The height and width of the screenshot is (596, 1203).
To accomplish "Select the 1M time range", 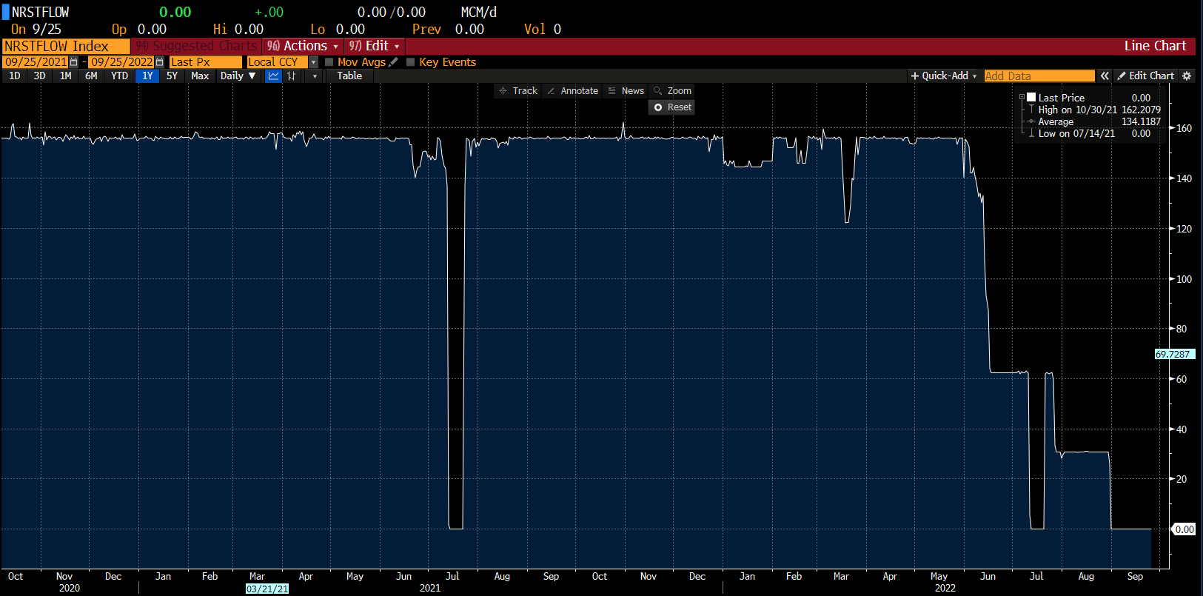I will pos(66,76).
